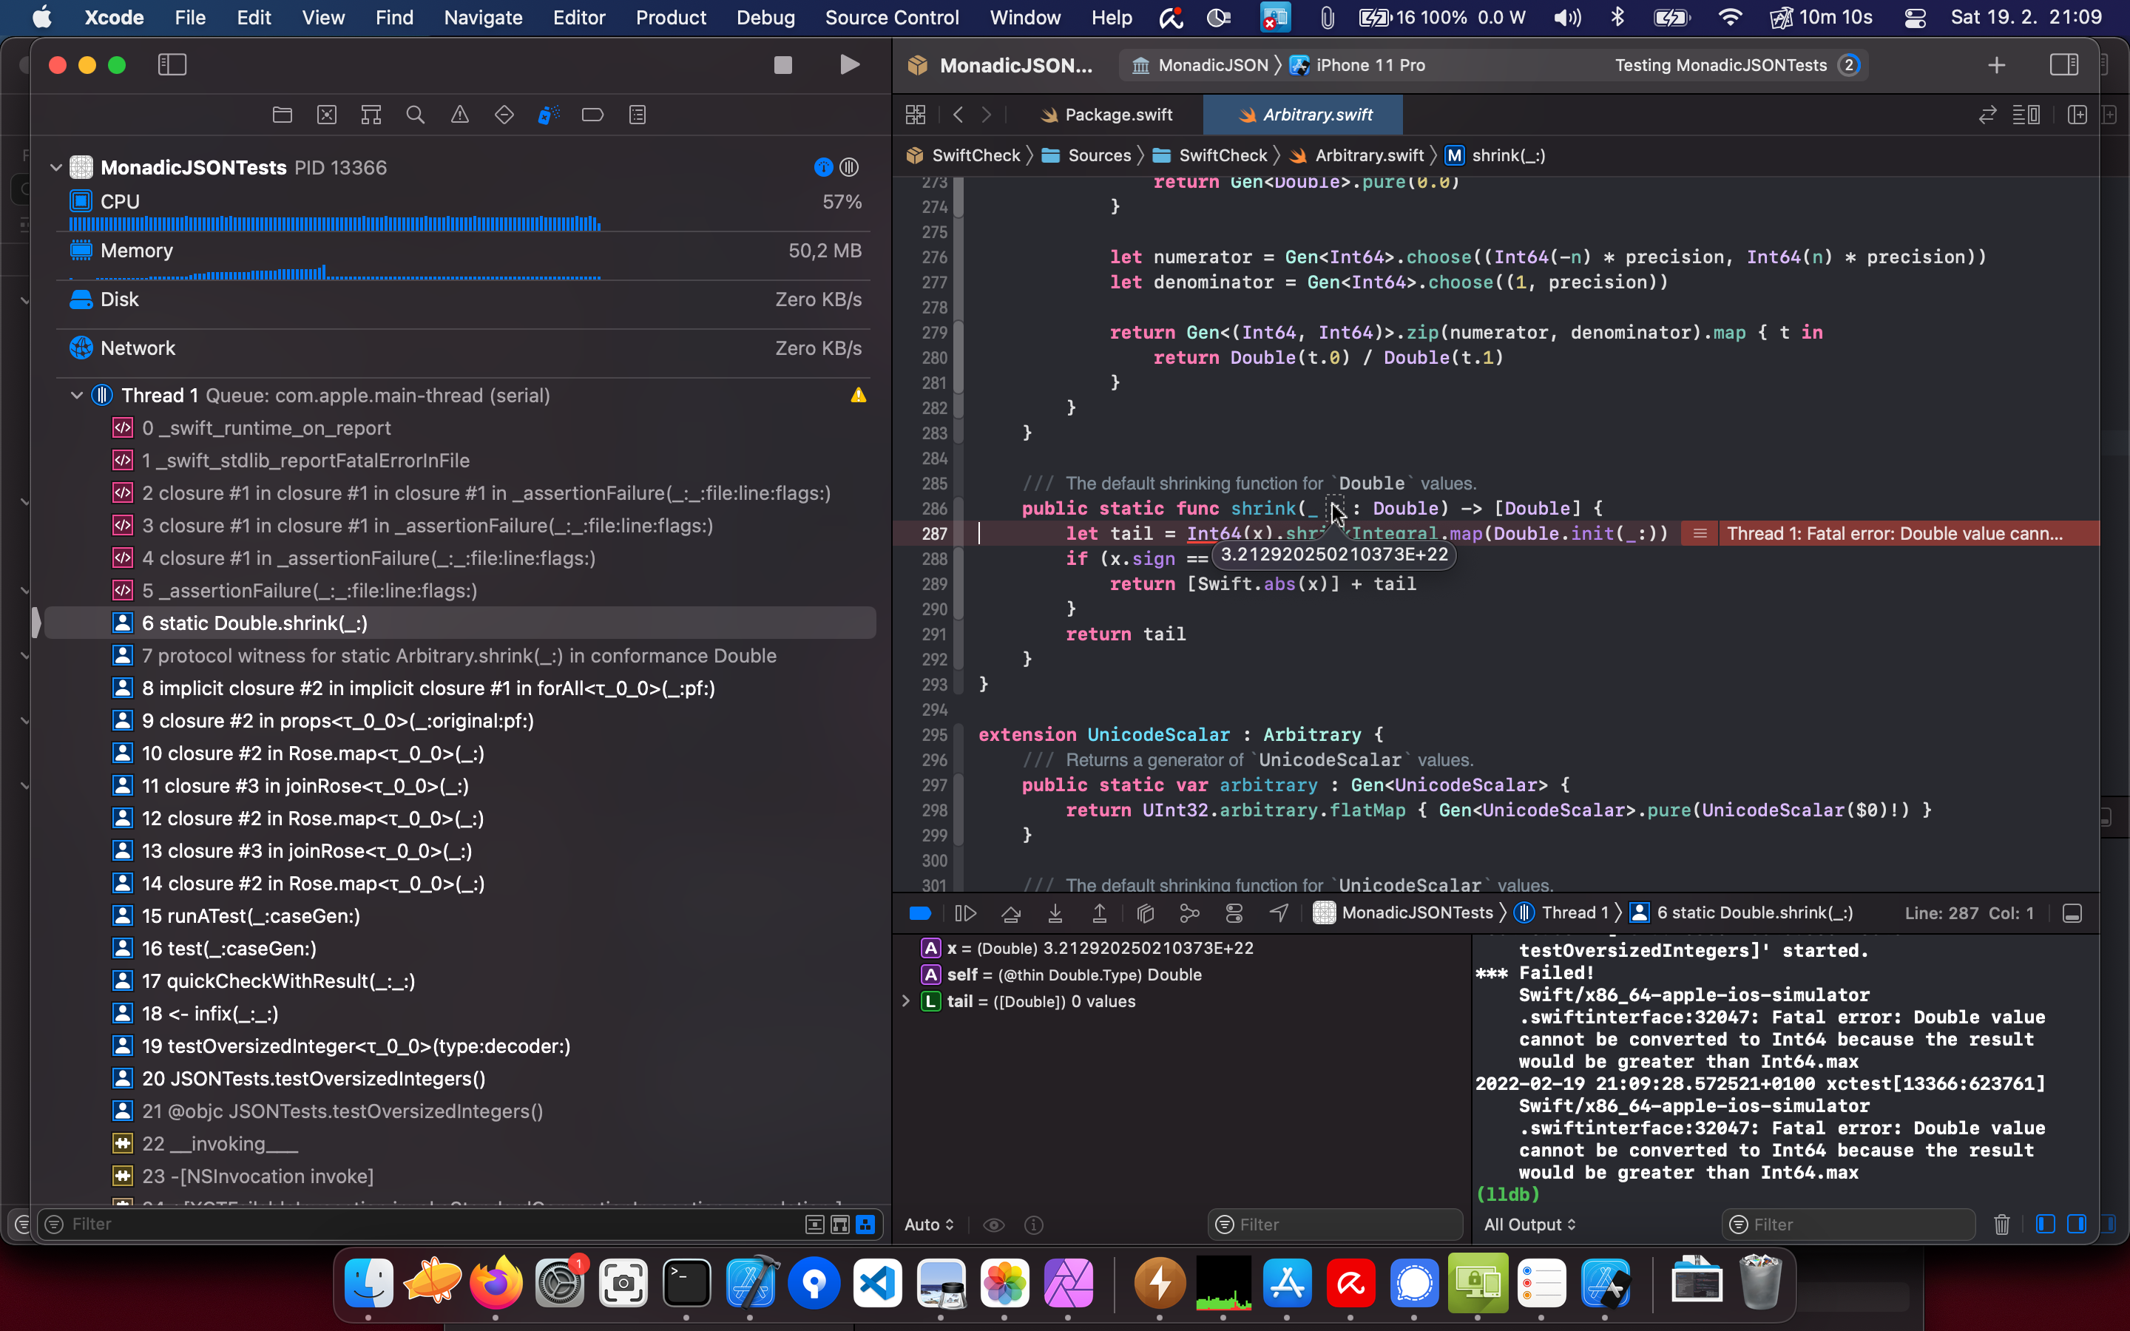The height and width of the screenshot is (1331, 2130).
Task: Continue program execution in the debug bar
Action: pyautogui.click(x=966, y=914)
